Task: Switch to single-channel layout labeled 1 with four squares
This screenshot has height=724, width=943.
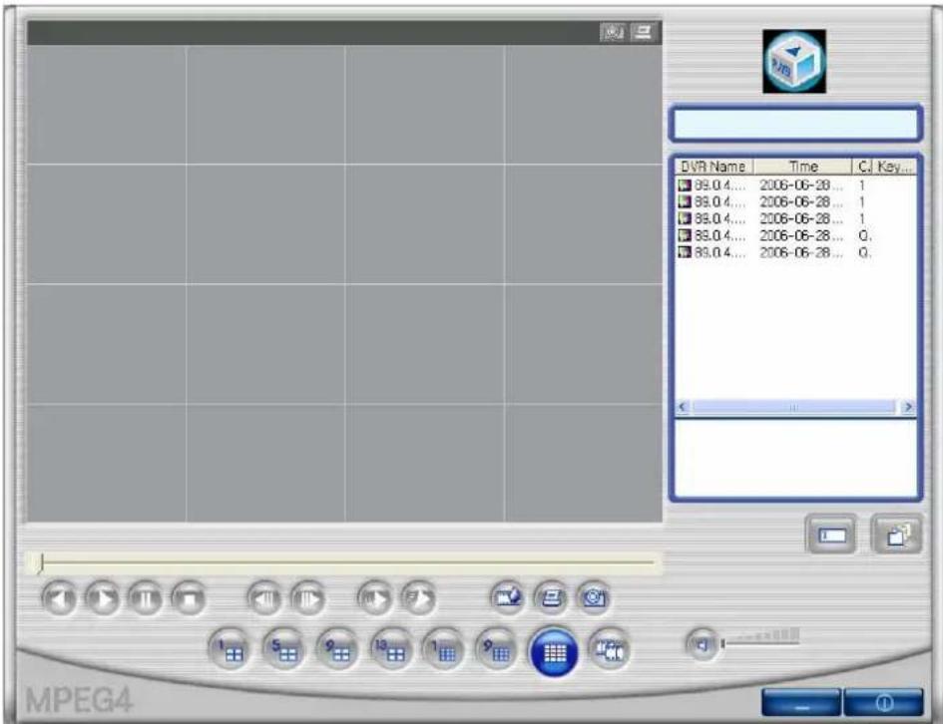Action: [x=229, y=650]
